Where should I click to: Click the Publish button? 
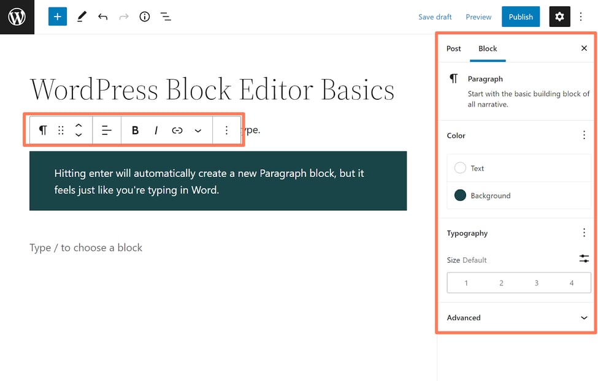pos(520,17)
